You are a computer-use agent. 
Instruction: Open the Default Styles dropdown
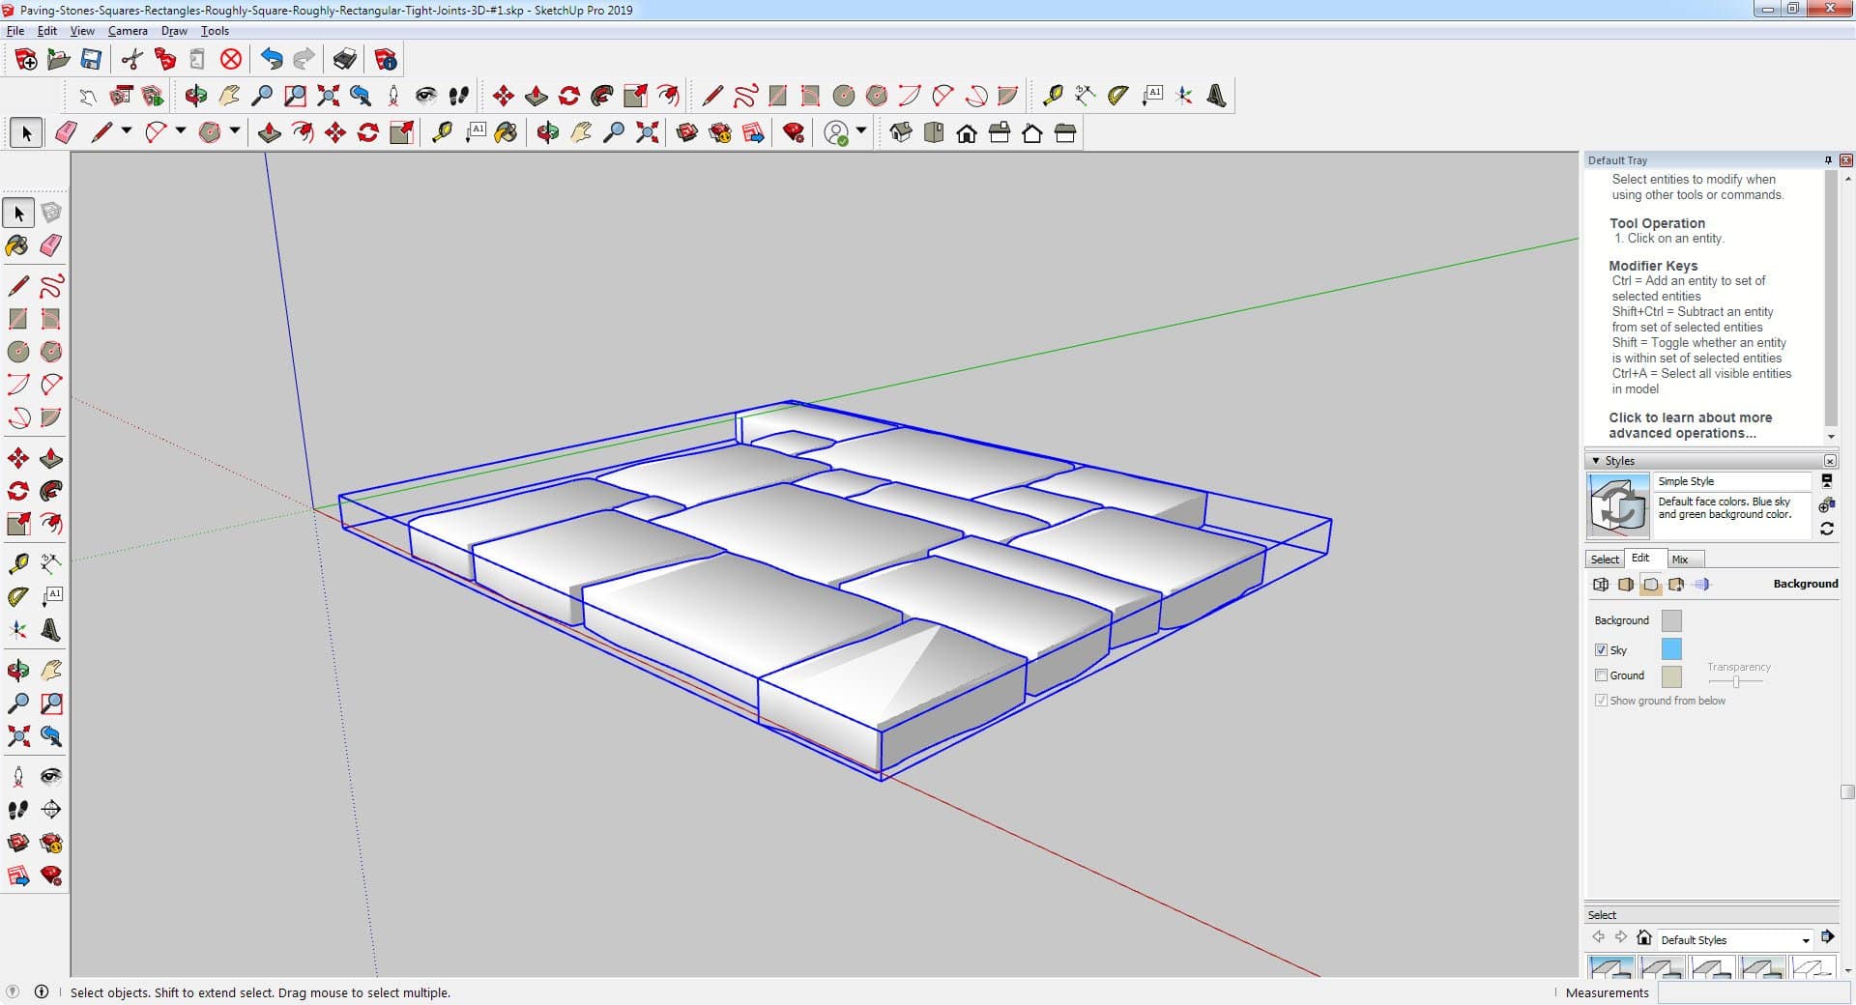point(1805,940)
